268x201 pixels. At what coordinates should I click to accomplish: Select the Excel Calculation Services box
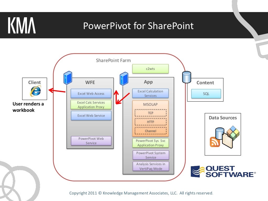pos(150,93)
